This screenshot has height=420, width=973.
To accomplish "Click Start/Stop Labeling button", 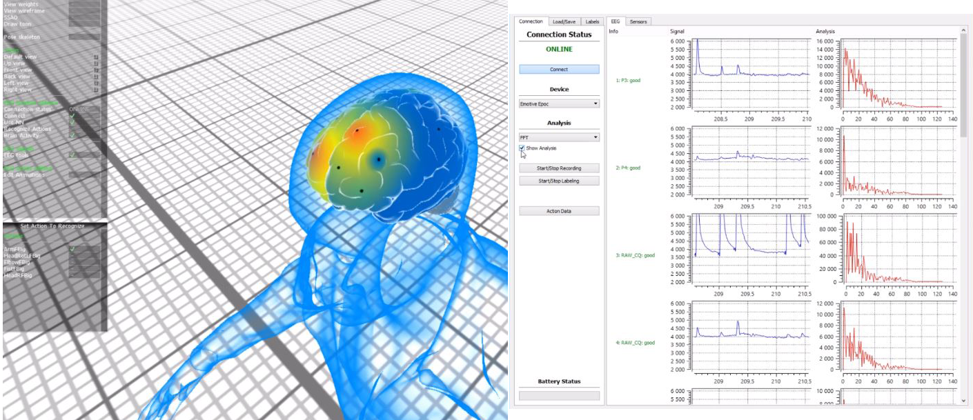I will pyautogui.click(x=559, y=181).
